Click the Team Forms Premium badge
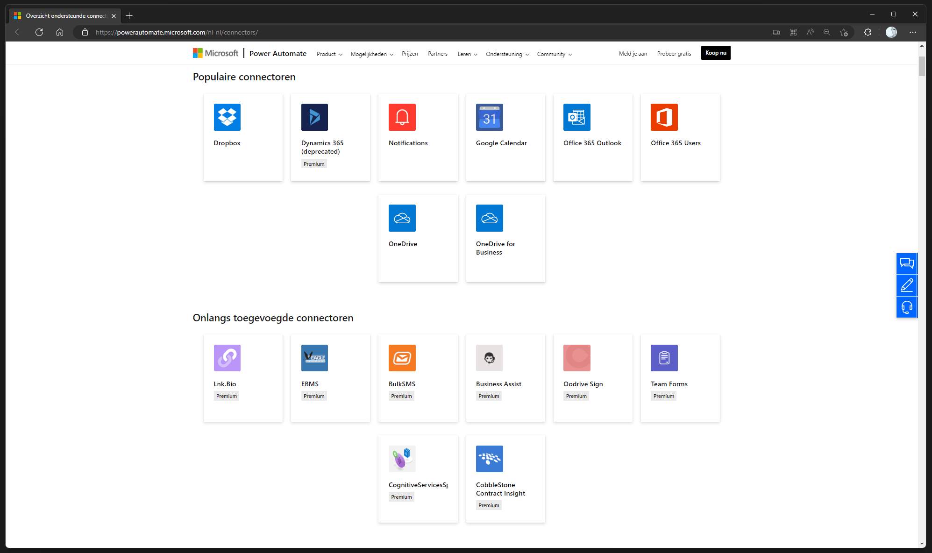932x553 pixels. click(x=663, y=396)
